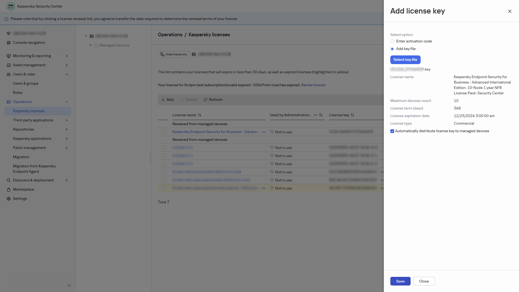Click the Marketplace bag icon
Image resolution: width=519 pixels, height=292 pixels.
[x=9, y=190]
